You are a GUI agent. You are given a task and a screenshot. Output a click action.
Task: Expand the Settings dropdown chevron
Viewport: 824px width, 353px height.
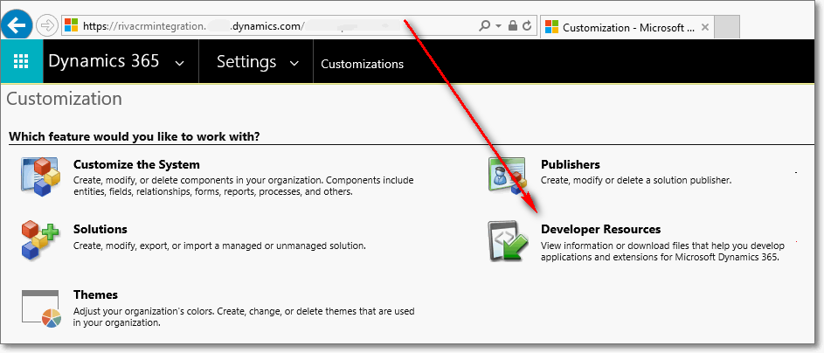[x=294, y=64]
